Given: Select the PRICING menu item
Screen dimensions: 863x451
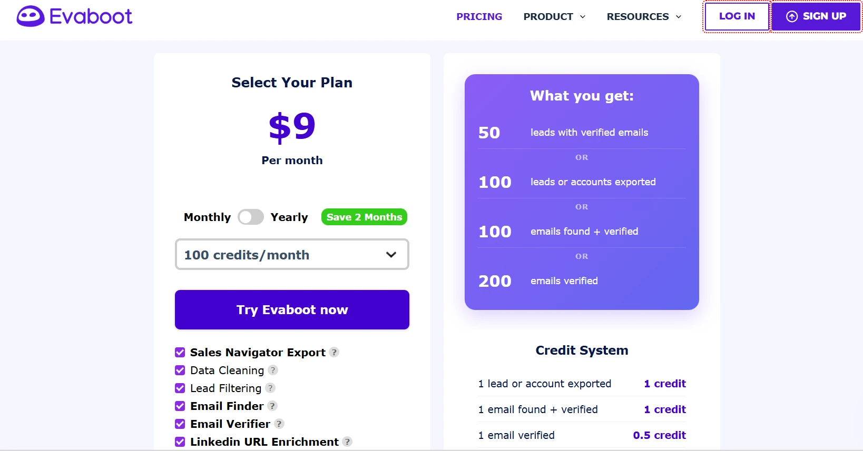Looking at the screenshot, I should click(479, 17).
